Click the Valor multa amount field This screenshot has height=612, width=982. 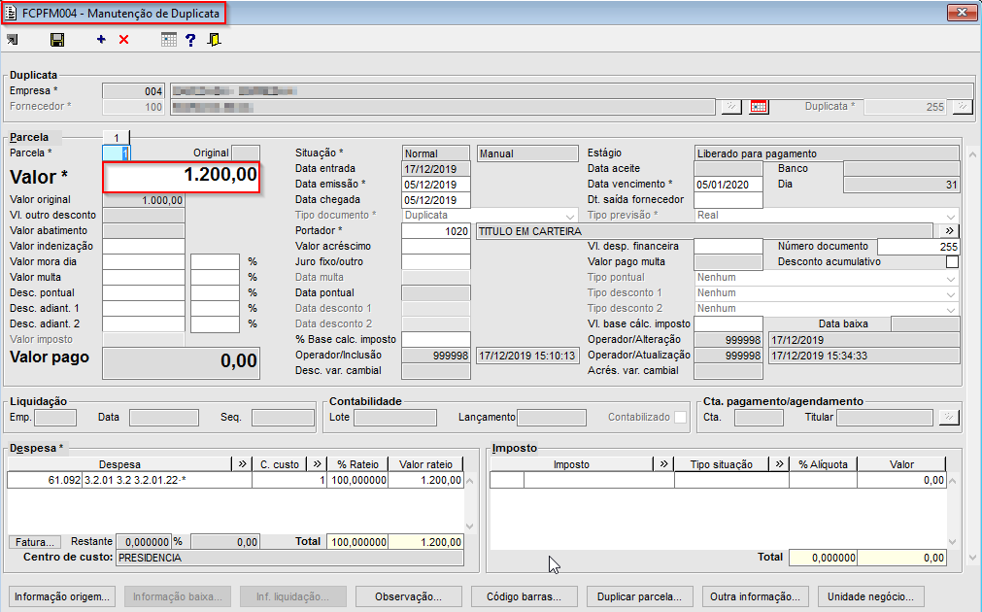[144, 278]
